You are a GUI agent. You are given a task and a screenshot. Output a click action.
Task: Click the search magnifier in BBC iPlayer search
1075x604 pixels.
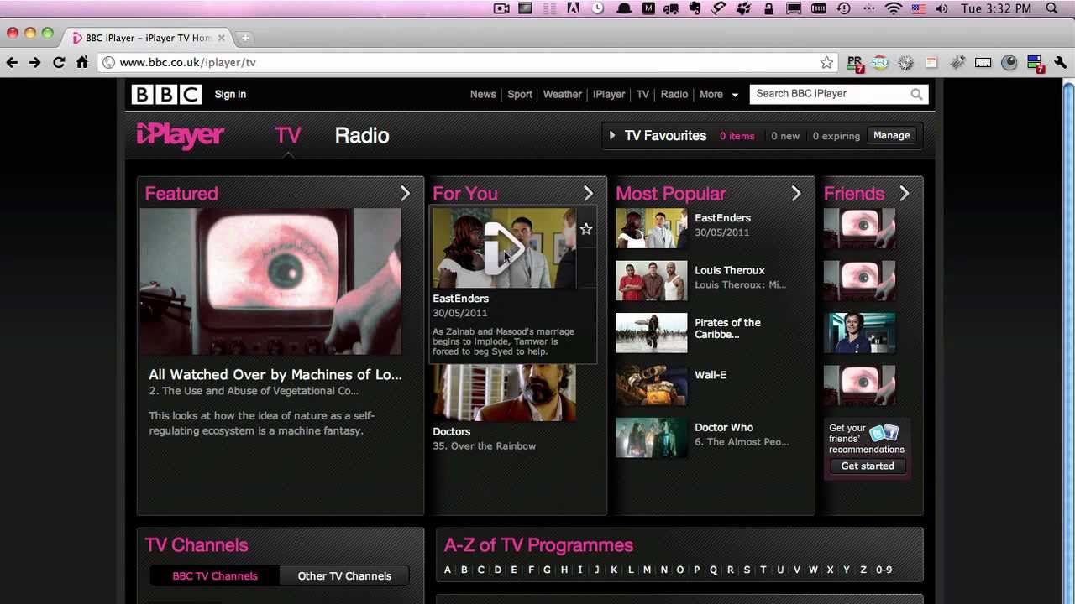click(x=916, y=94)
